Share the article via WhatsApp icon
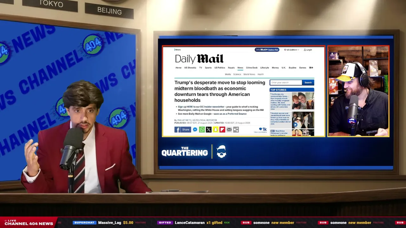 pyautogui.click(x=202, y=130)
